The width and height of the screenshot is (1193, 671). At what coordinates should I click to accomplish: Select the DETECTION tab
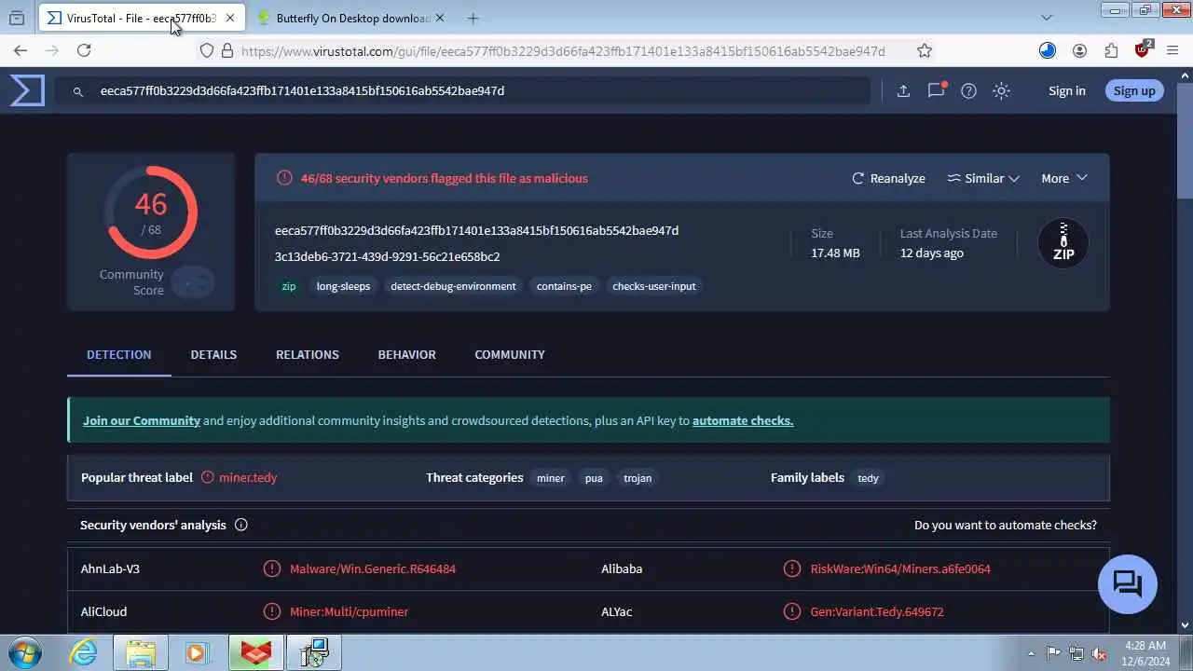click(x=119, y=354)
